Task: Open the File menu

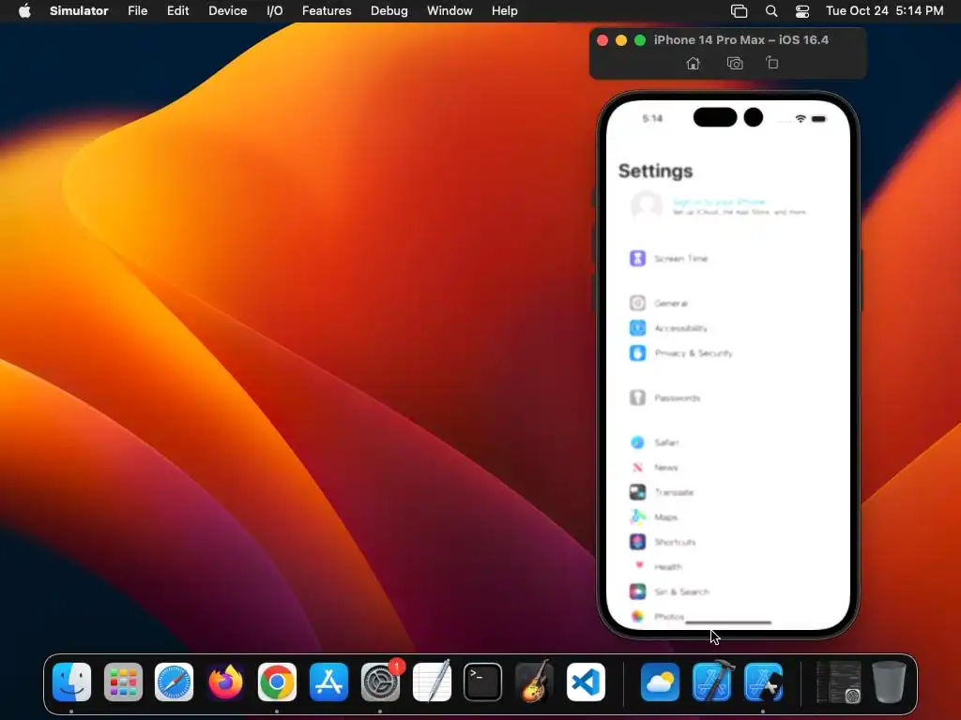Action: (x=137, y=10)
